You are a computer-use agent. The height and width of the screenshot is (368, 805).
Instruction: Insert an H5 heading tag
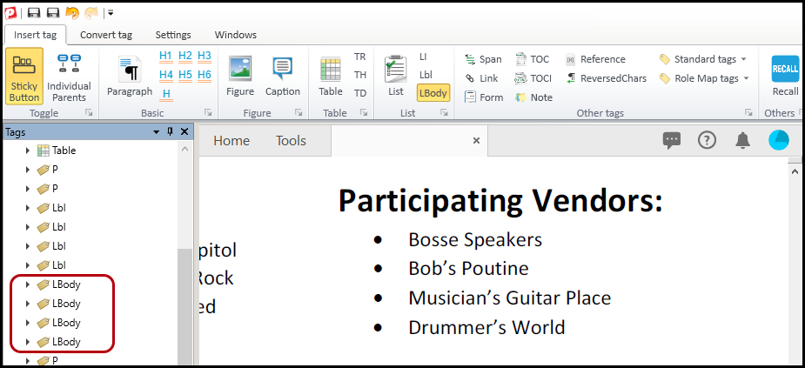(185, 75)
